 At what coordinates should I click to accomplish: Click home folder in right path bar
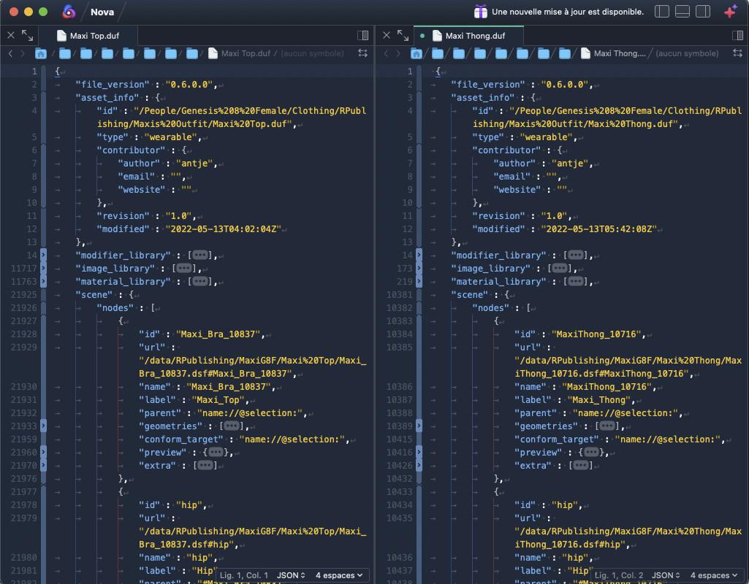click(416, 53)
